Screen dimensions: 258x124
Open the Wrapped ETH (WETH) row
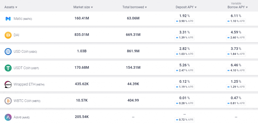29,84
